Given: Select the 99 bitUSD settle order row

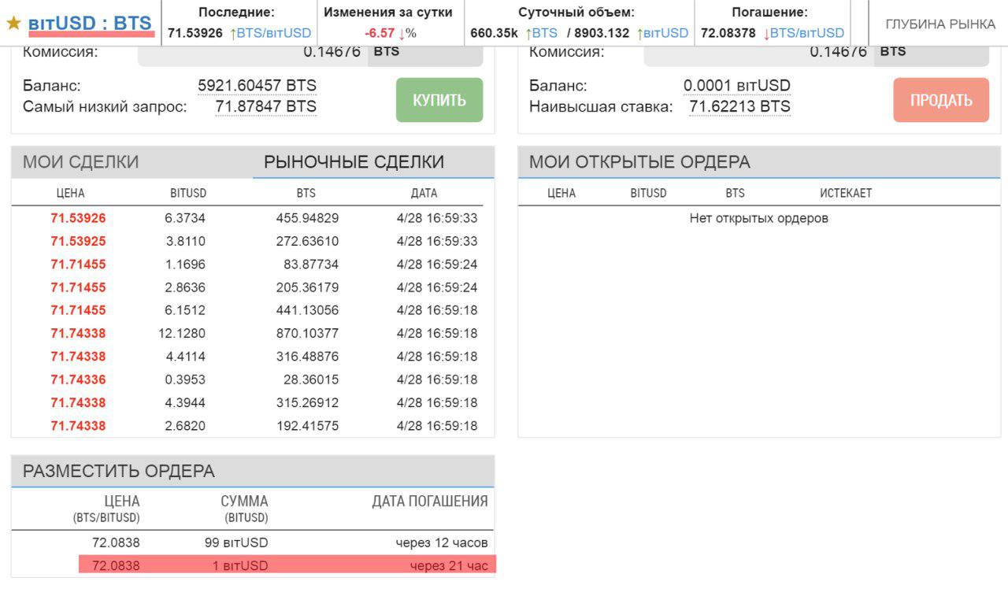Looking at the screenshot, I should [253, 543].
